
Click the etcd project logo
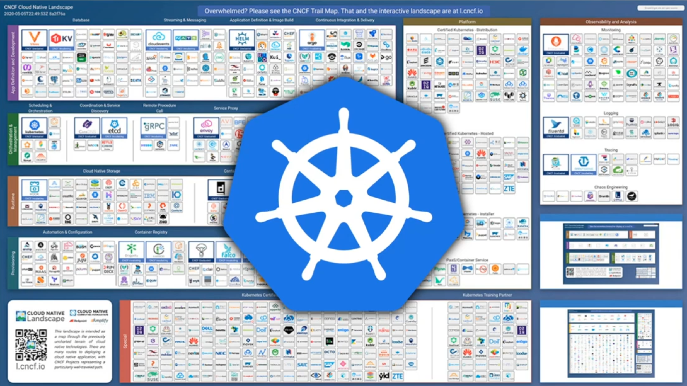(114, 128)
